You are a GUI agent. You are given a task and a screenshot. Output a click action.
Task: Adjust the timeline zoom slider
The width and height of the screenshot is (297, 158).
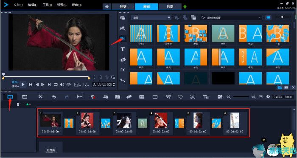tap(241, 97)
